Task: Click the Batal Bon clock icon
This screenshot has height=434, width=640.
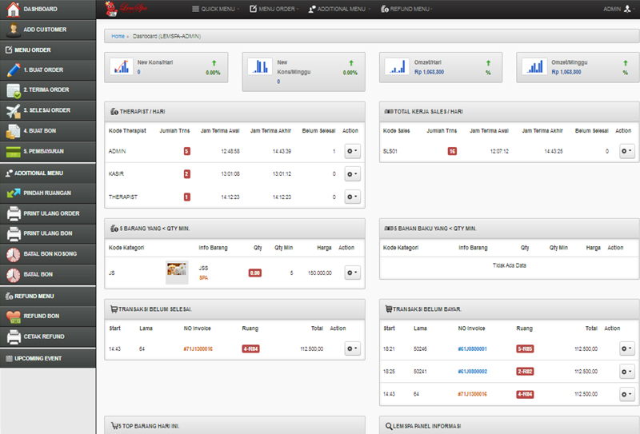Action: click(x=13, y=275)
